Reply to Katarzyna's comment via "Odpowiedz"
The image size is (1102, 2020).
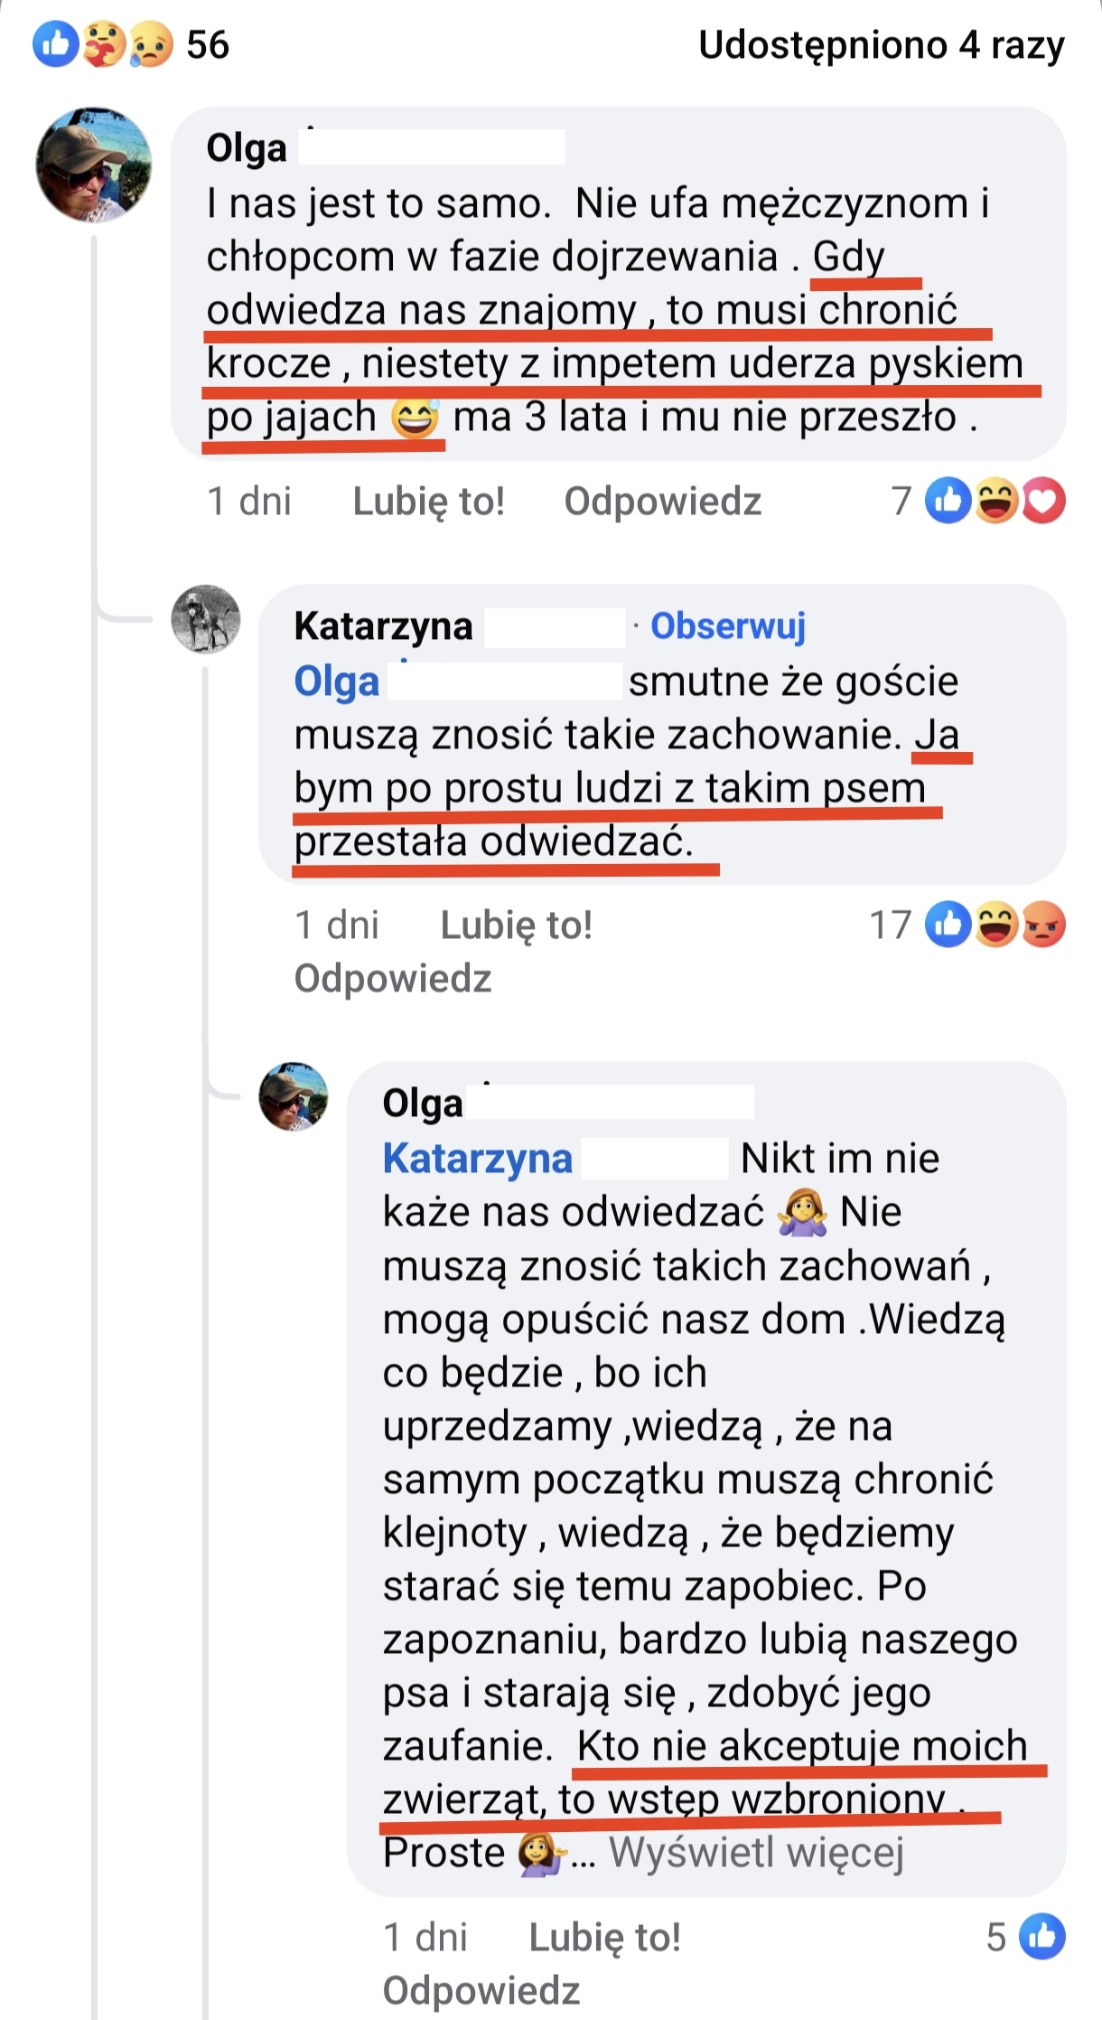392,978
